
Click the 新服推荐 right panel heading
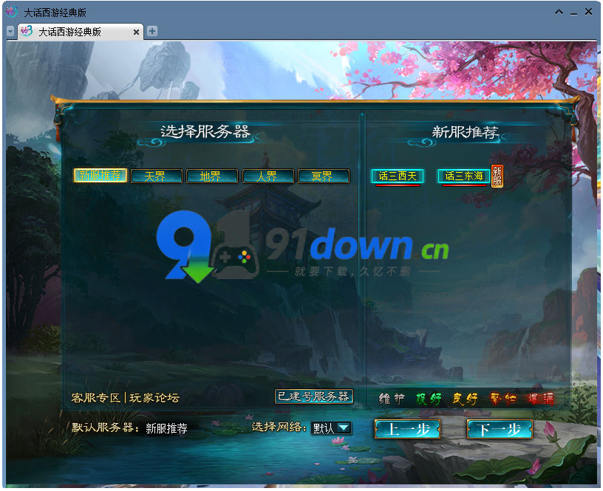[465, 132]
